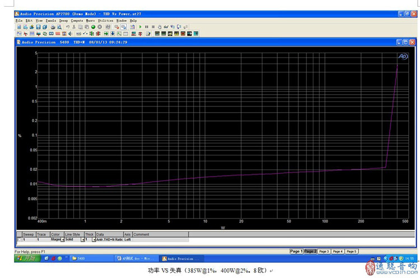The image size is (420, 278).
Task: Click the green circle toolbar icon
Action: (92, 26)
